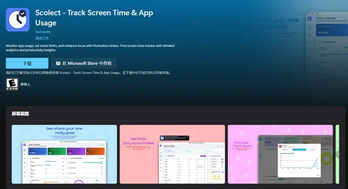Open the 'See where your time really goes' screenshot
This screenshot has width=348, height=189.
pos(64,154)
